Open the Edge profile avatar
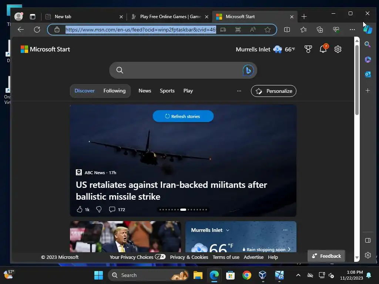The width and height of the screenshot is (379, 284). (19, 16)
